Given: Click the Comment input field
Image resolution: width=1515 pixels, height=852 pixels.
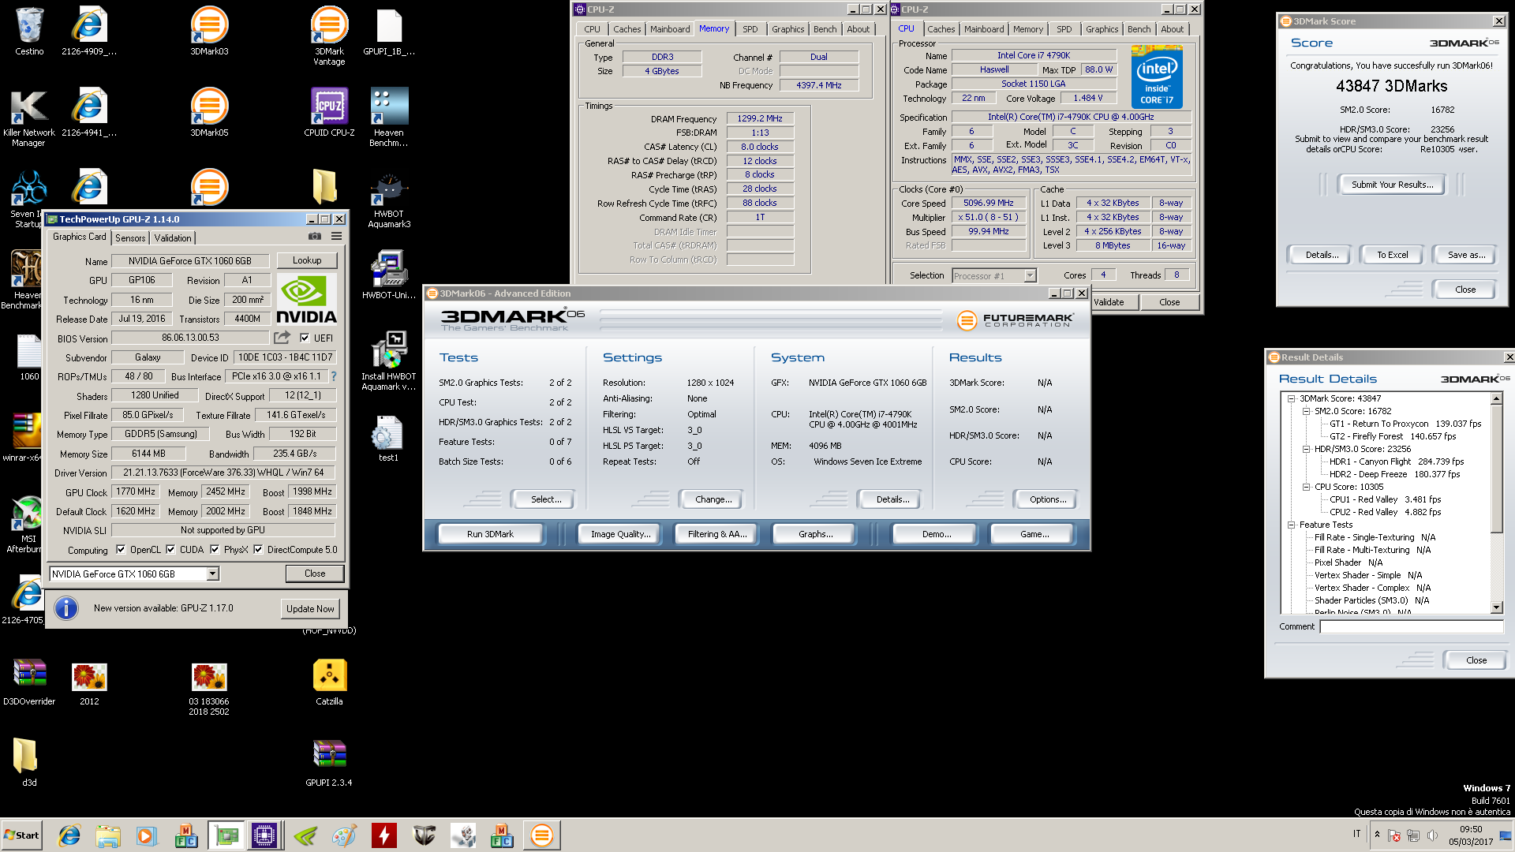Looking at the screenshot, I should (x=1411, y=626).
